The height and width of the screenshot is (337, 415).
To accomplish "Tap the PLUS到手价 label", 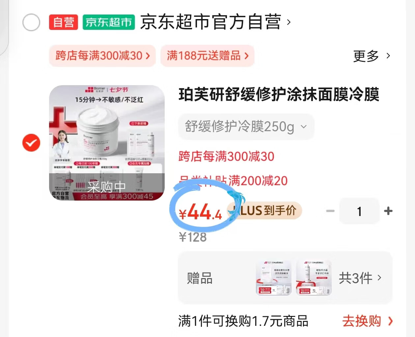I will pyautogui.click(x=264, y=210).
